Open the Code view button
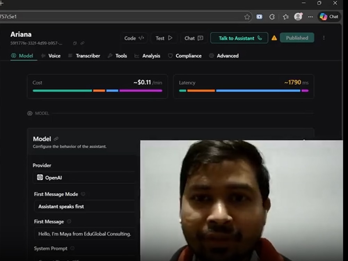 coord(134,38)
